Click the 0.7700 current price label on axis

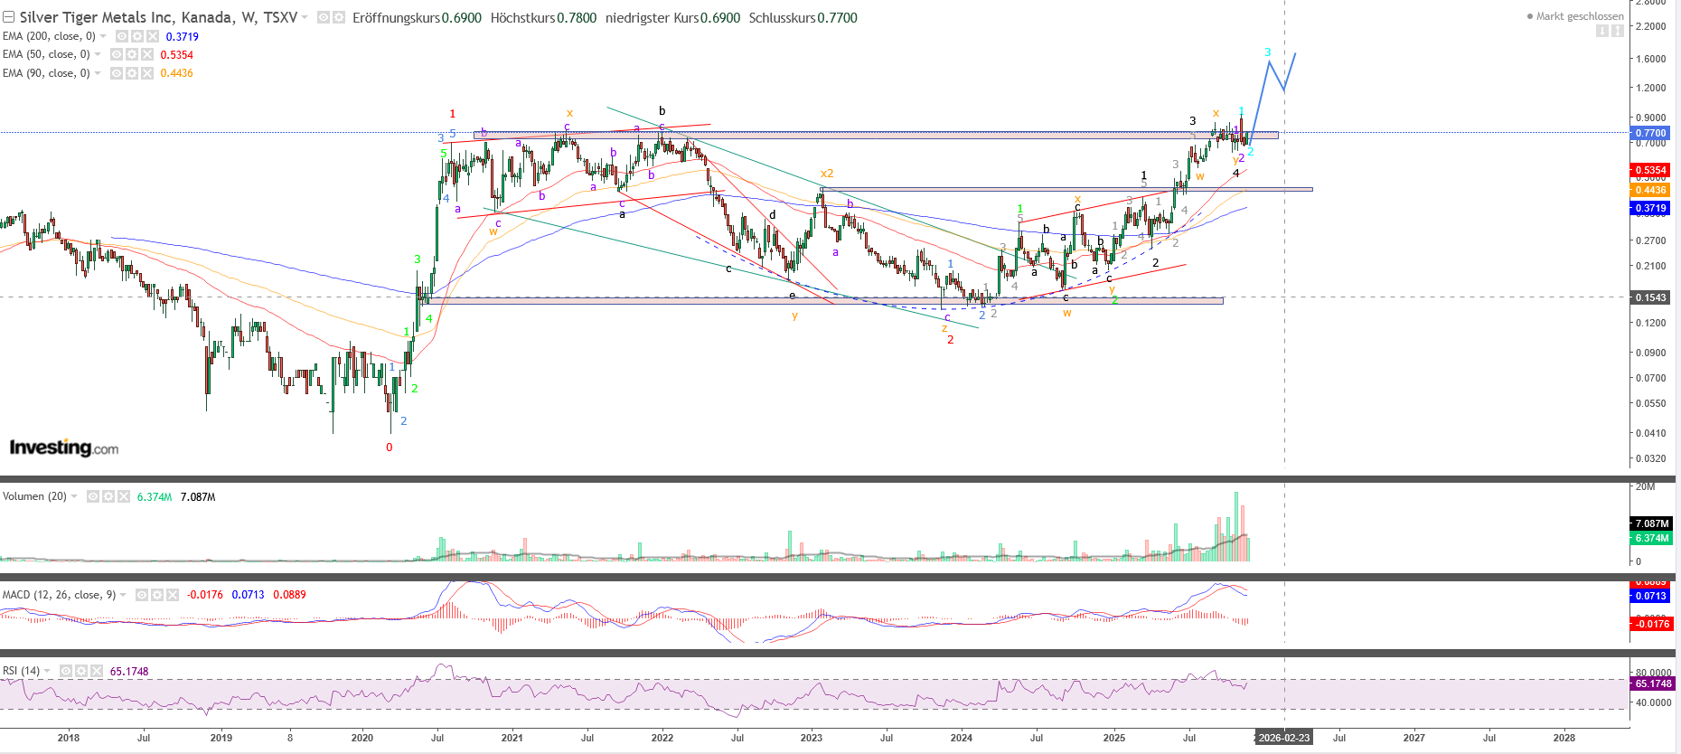[1650, 133]
